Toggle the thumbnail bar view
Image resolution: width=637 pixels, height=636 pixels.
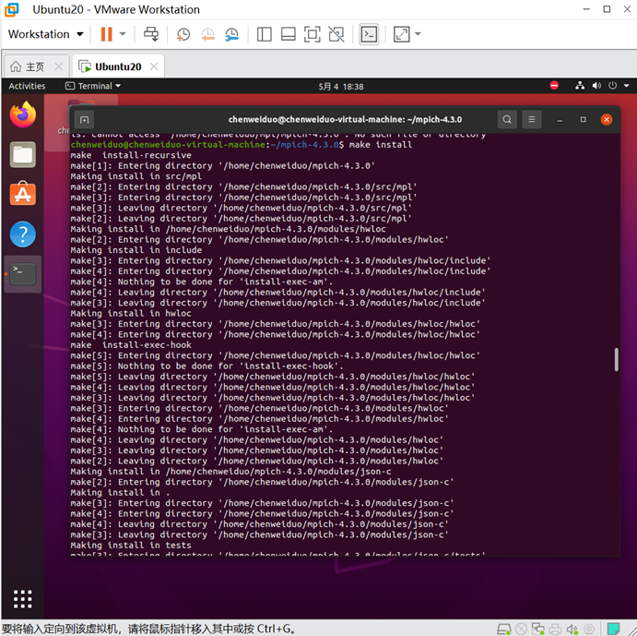288,34
